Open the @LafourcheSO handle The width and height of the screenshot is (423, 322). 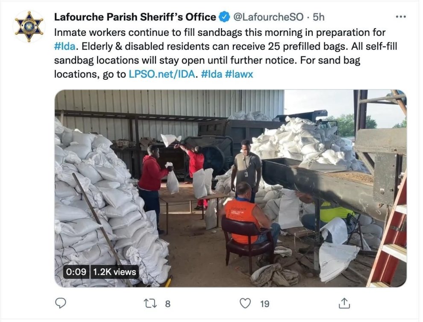tap(268, 17)
